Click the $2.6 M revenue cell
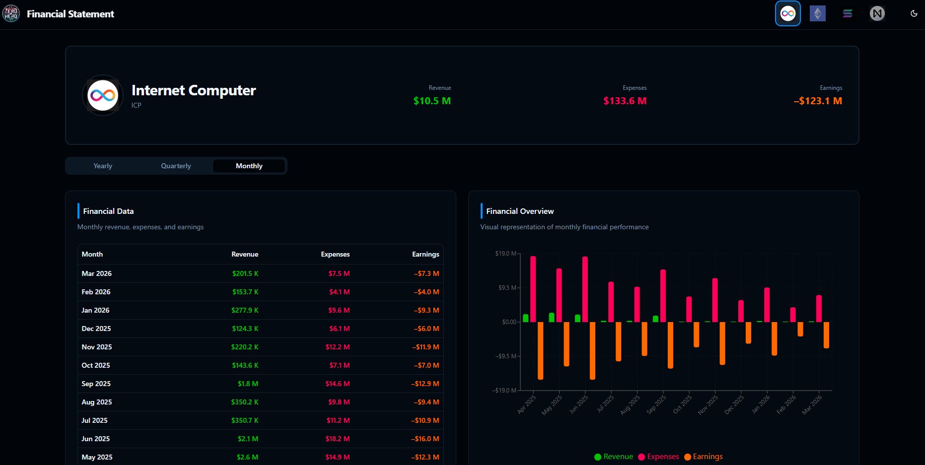 click(x=247, y=457)
